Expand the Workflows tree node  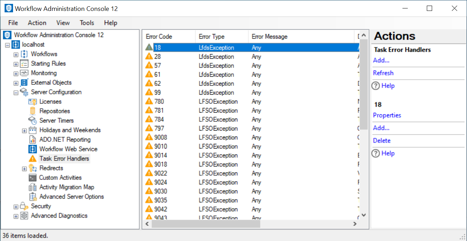16,55
